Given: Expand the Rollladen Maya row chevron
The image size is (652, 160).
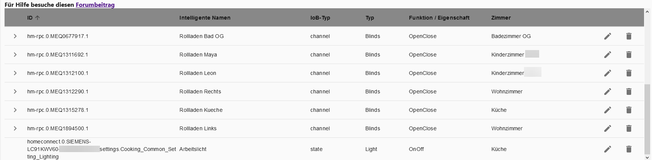Looking at the screenshot, I should (x=15, y=55).
